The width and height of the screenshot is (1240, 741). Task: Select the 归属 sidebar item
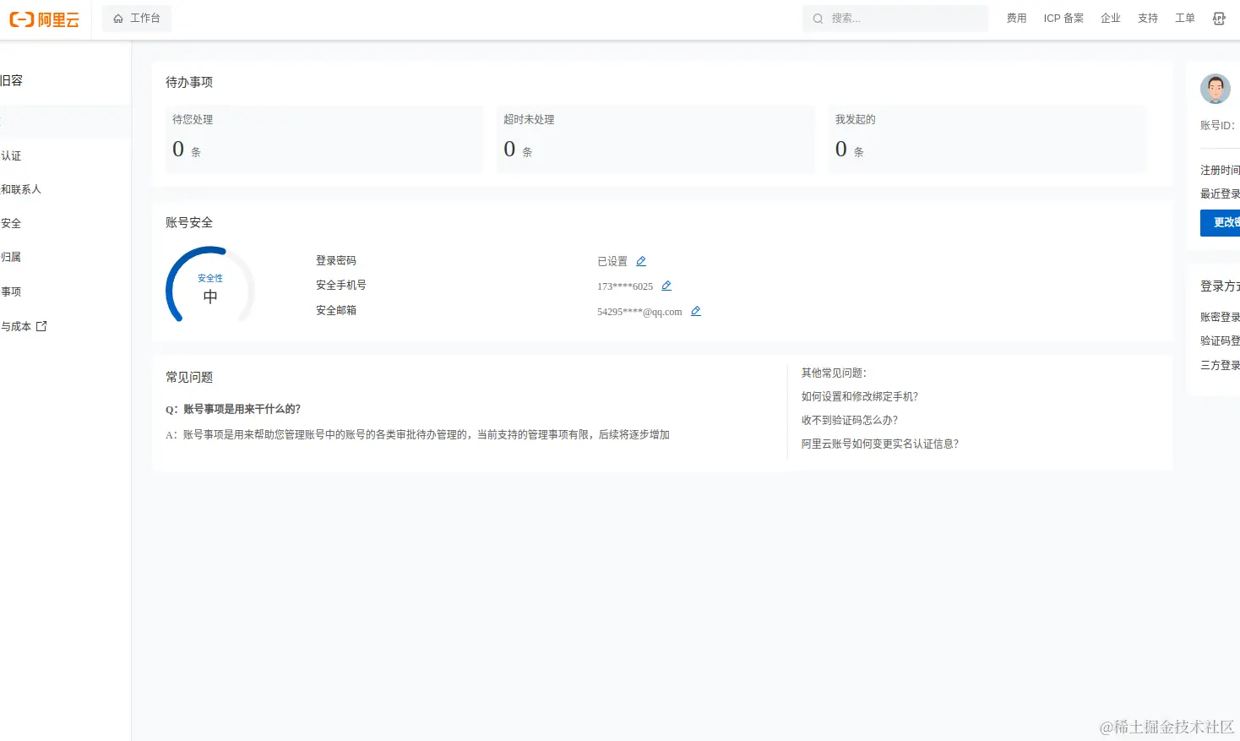pyautogui.click(x=11, y=257)
